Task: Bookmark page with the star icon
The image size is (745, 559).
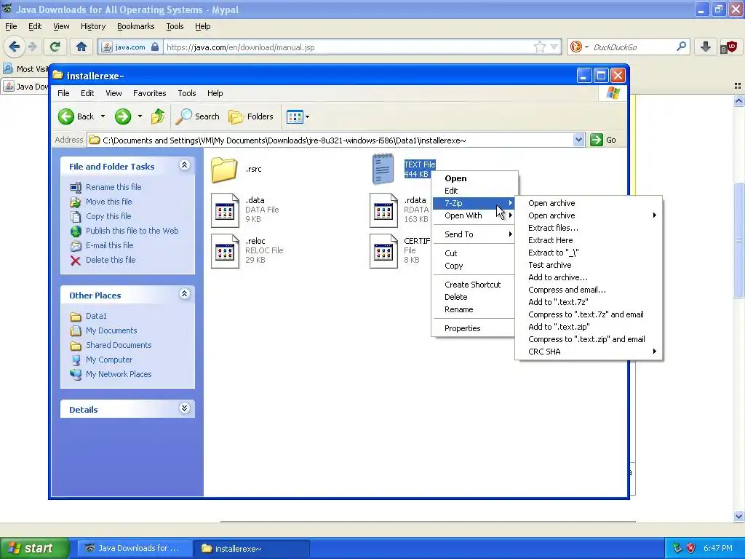Action: pos(540,47)
